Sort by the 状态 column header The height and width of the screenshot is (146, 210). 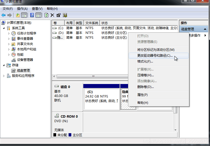pos(139,23)
